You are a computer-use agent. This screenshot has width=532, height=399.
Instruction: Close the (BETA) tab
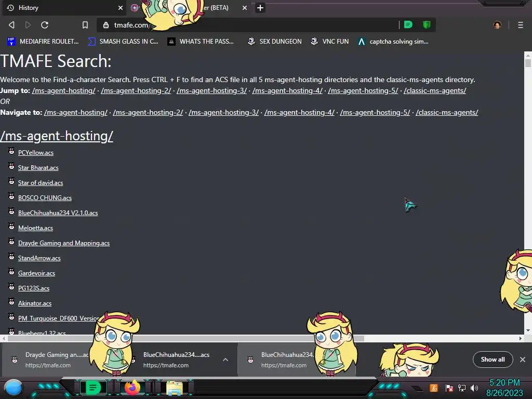245,8
